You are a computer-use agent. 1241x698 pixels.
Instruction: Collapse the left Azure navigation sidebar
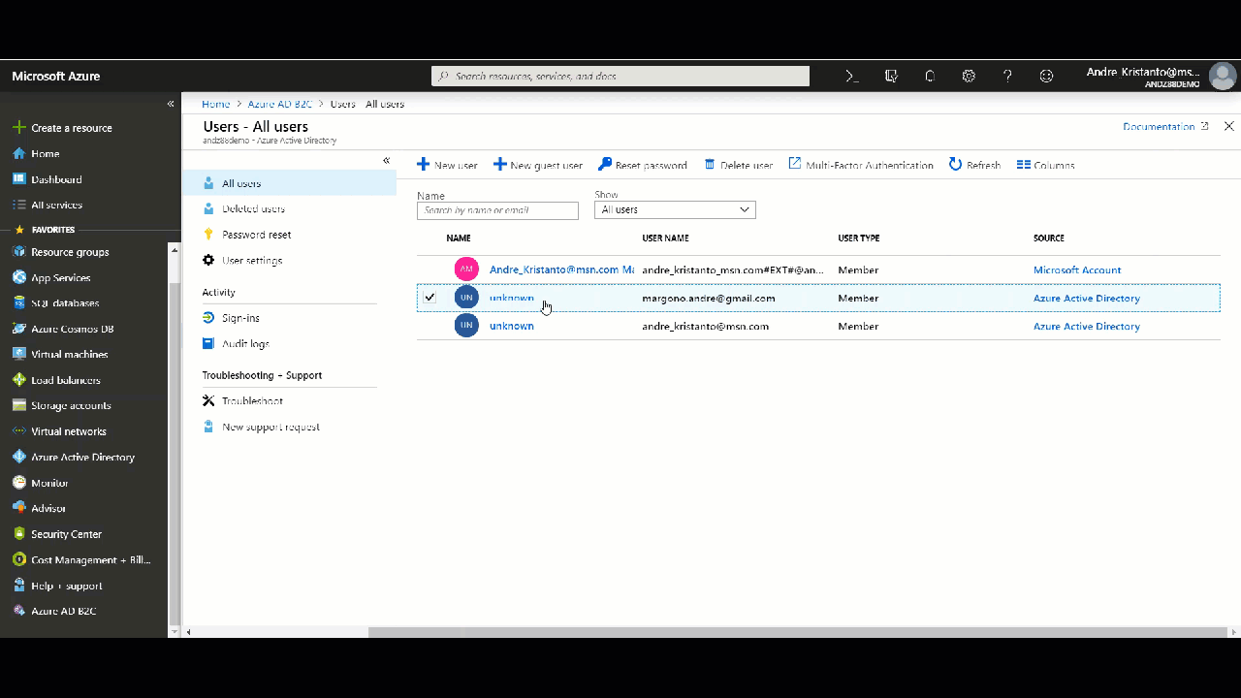171,104
